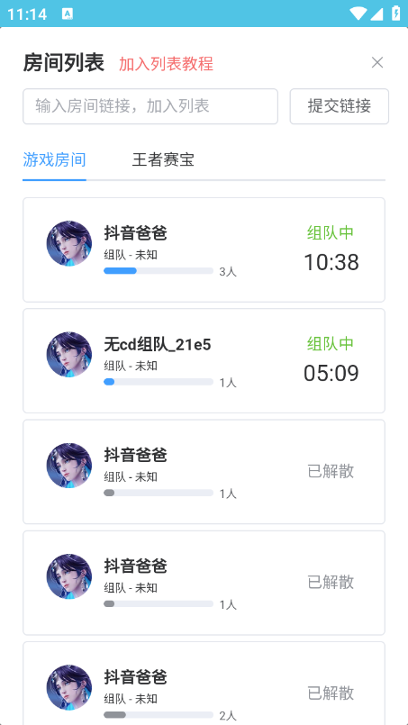Click 组队中 status on the 05:09 room
The width and height of the screenshot is (408, 725).
point(331,343)
